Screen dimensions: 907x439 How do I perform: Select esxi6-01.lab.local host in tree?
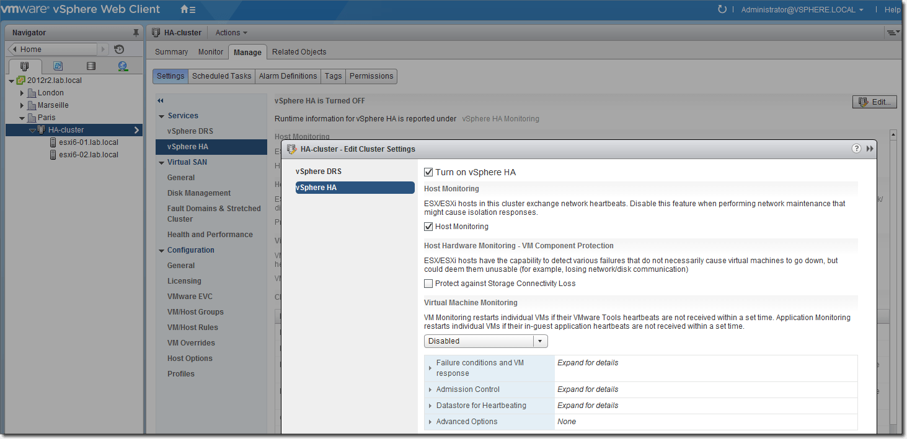click(x=88, y=142)
